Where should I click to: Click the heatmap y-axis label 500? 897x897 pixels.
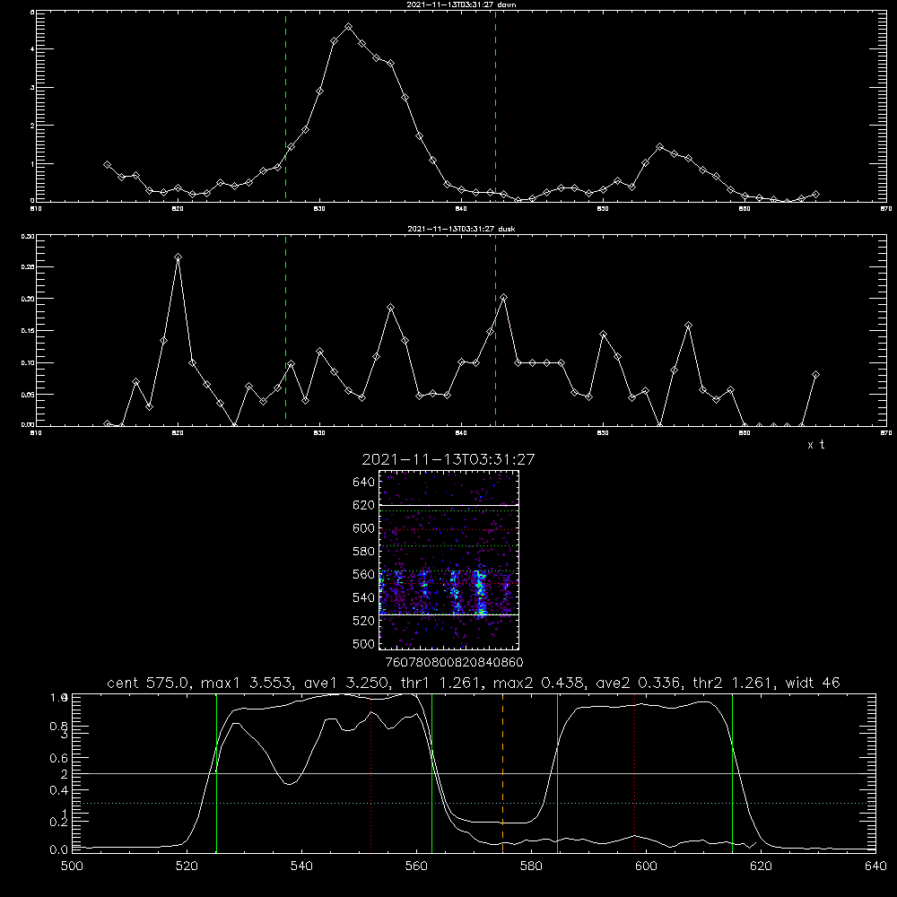(364, 643)
